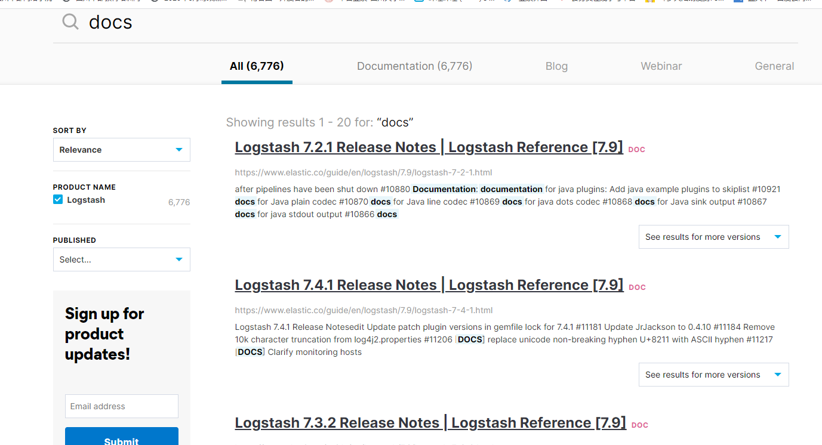822x445 pixels.
Task: Open Logstash 7.3.2 Release Notes result
Action: 430,423
